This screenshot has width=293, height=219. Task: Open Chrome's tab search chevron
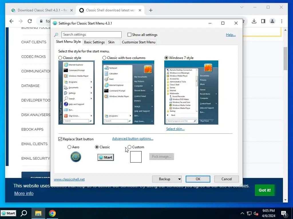(241, 7)
